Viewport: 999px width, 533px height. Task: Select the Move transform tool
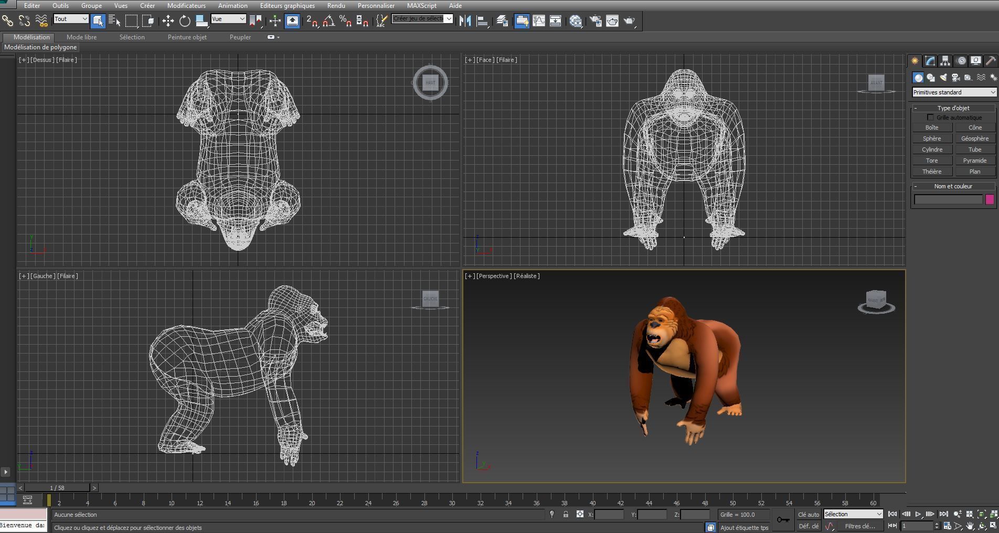click(168, 21)
